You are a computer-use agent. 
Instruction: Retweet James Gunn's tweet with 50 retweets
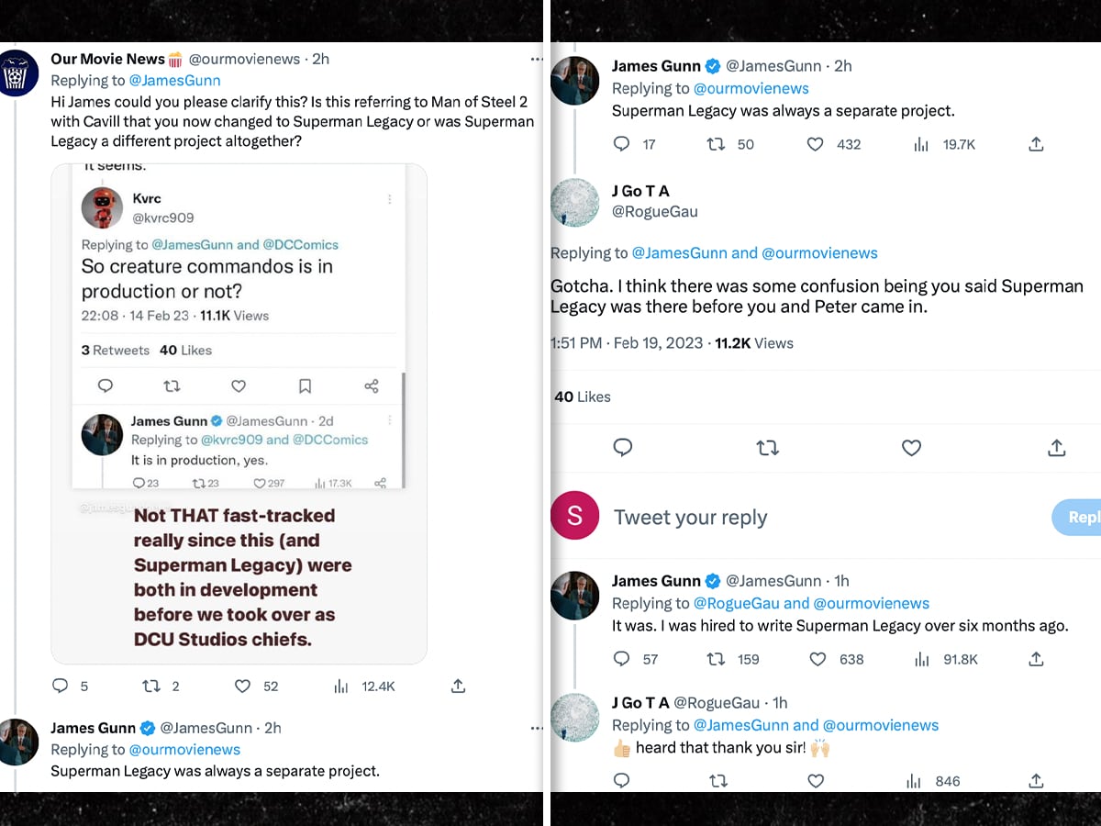(716, 144)
